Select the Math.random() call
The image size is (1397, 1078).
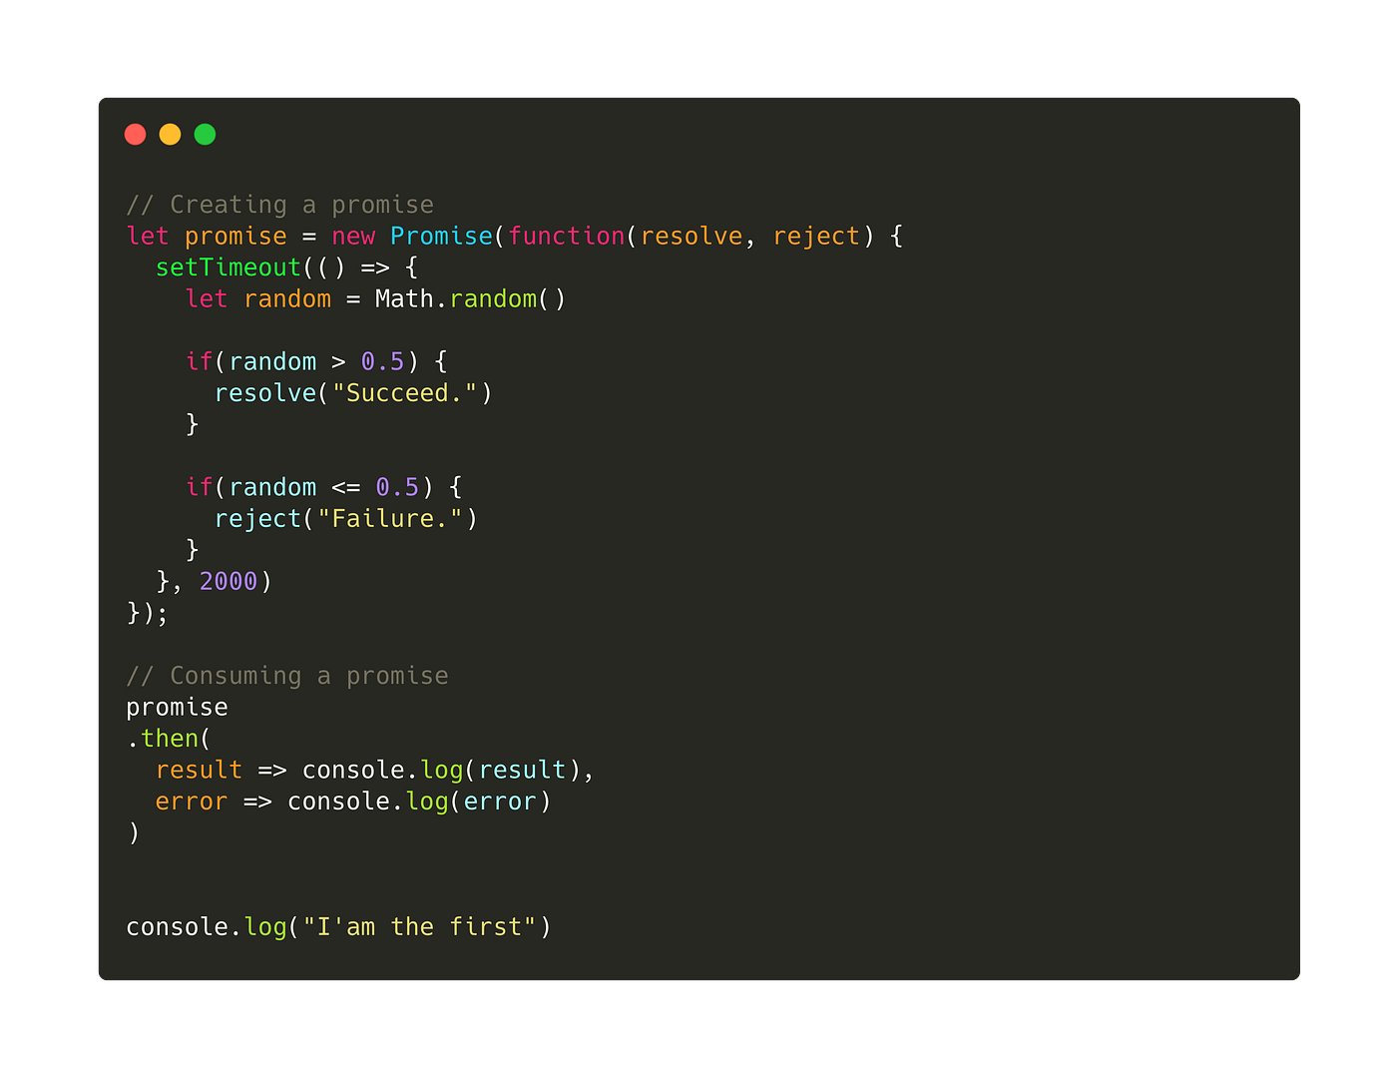[x=469, y=297]
